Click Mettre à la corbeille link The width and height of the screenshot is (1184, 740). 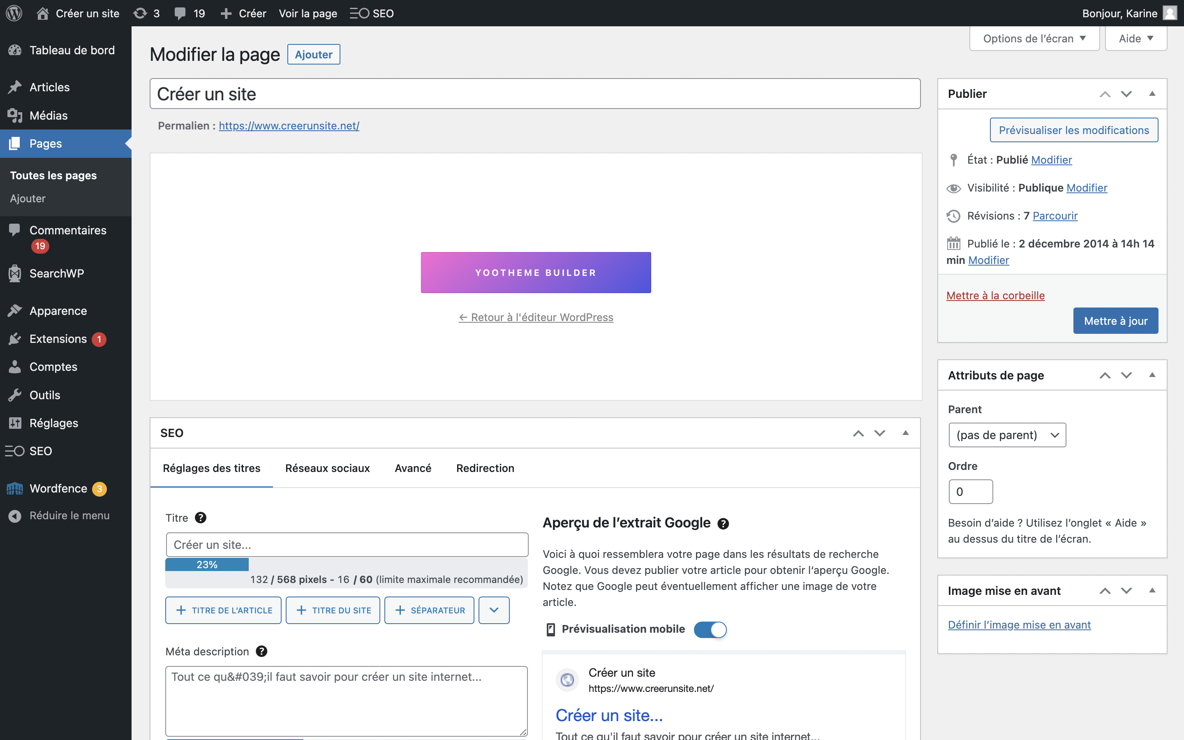(x=995, y=296)
